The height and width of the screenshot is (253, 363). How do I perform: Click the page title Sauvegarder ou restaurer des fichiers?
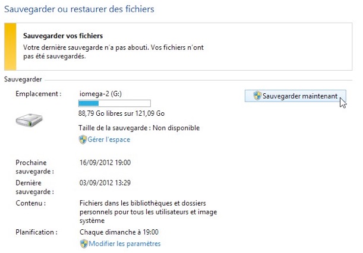coord(79,9)
